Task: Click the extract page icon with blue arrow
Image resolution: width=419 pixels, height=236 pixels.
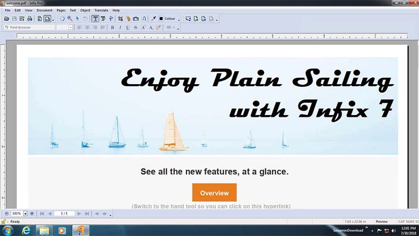Action: point(203,19)
